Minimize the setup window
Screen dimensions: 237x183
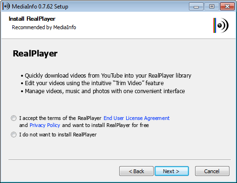click(196, 7)
